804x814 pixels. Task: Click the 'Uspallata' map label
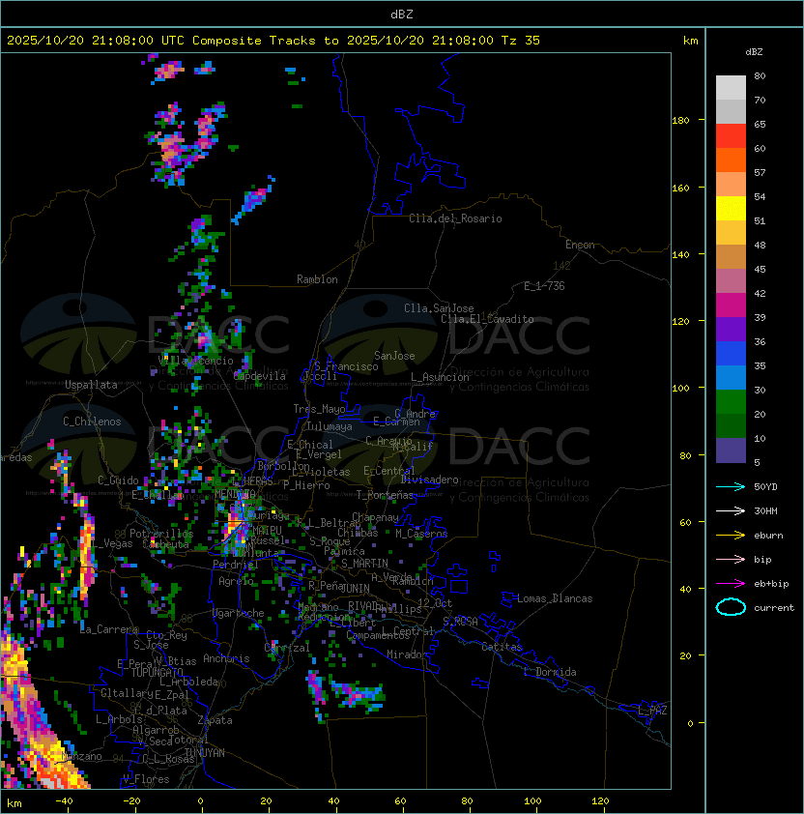[91, 385]
